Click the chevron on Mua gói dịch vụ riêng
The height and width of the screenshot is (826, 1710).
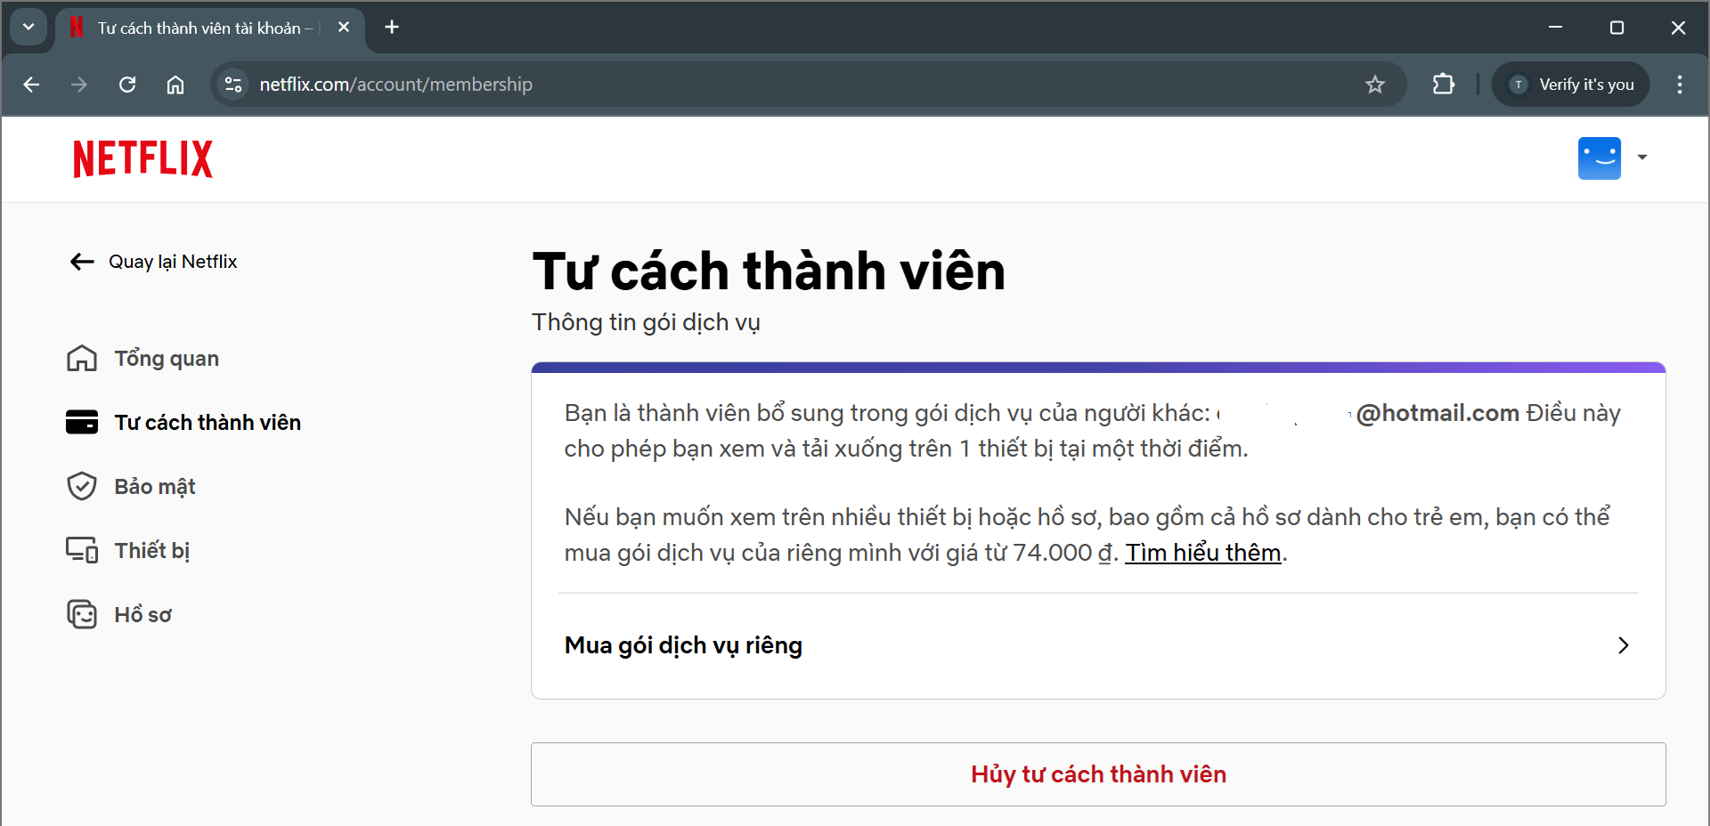point(1624,645)
